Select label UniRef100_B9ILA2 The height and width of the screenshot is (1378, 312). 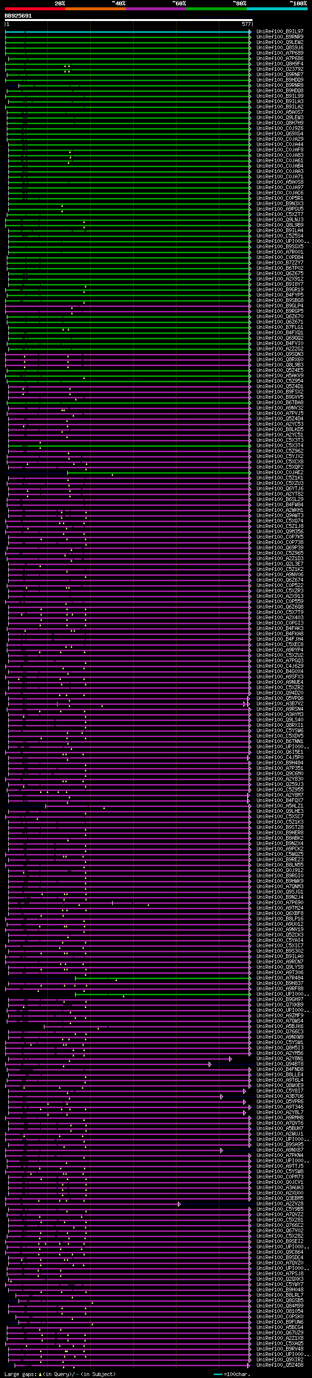[x=280, y=107]
